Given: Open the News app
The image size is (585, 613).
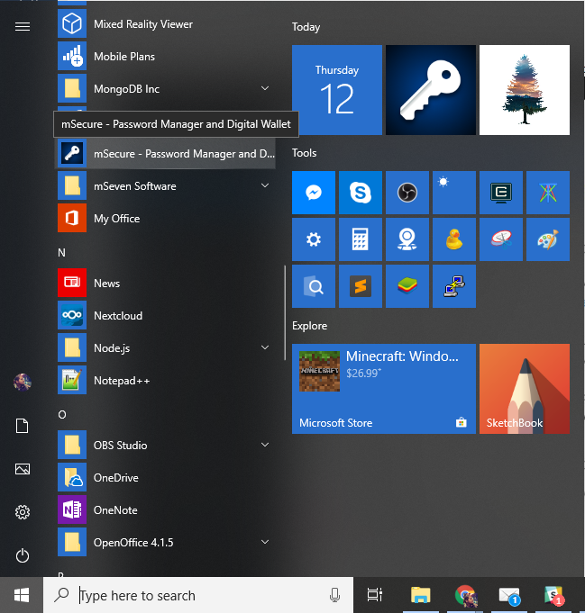Looking at the screenshot, I should (167, 283).
